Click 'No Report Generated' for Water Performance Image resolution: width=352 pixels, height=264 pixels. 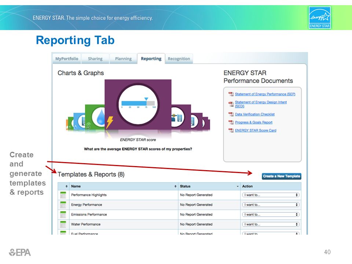[196, 224]
